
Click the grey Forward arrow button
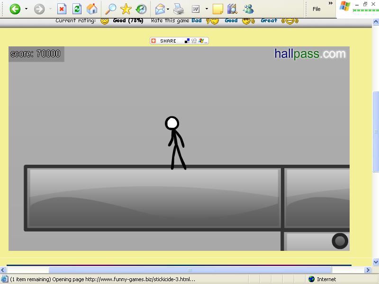click(x=39, y=9)
